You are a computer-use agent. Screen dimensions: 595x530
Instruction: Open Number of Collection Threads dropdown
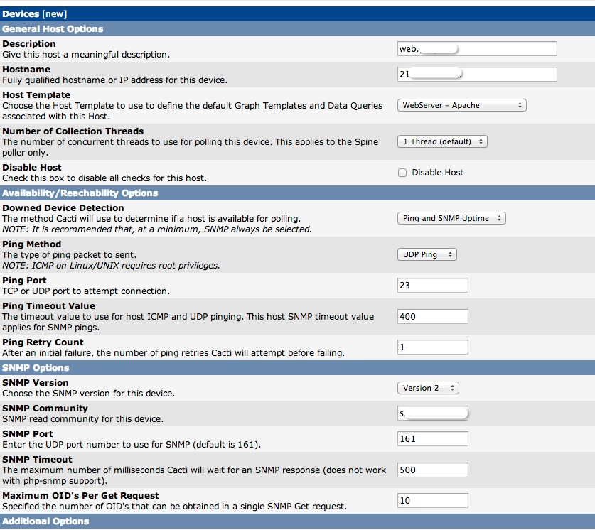coord(442,141)
